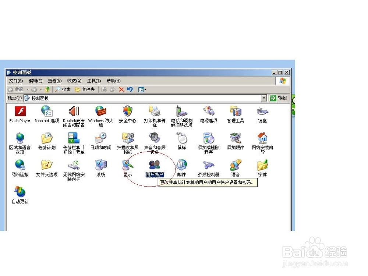The width and height of the screenshot is (368, 276).
Task: Open 添加或删除程序 icon
Action: point(209,138)
